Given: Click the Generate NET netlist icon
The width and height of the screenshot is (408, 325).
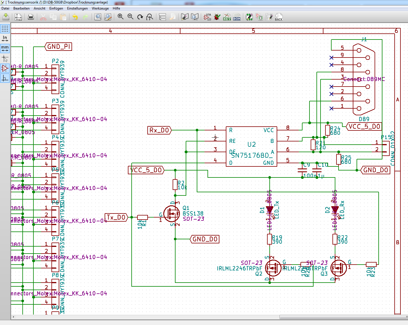Looking at the screenshot, I should pos(227,17).
